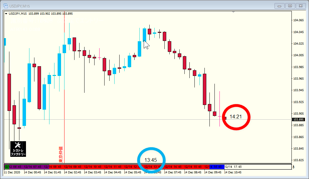Click time axis label 14 Dec 04:45
The width and height of the screenshot is (309, 179).
[x=112, y=172]
